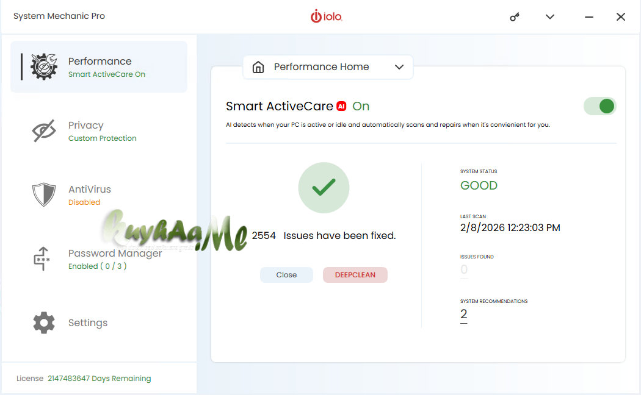Click the Smart ActiveCare On status under Performance
The width and height of the screenshot is (641, 395).
pos(107,74)
